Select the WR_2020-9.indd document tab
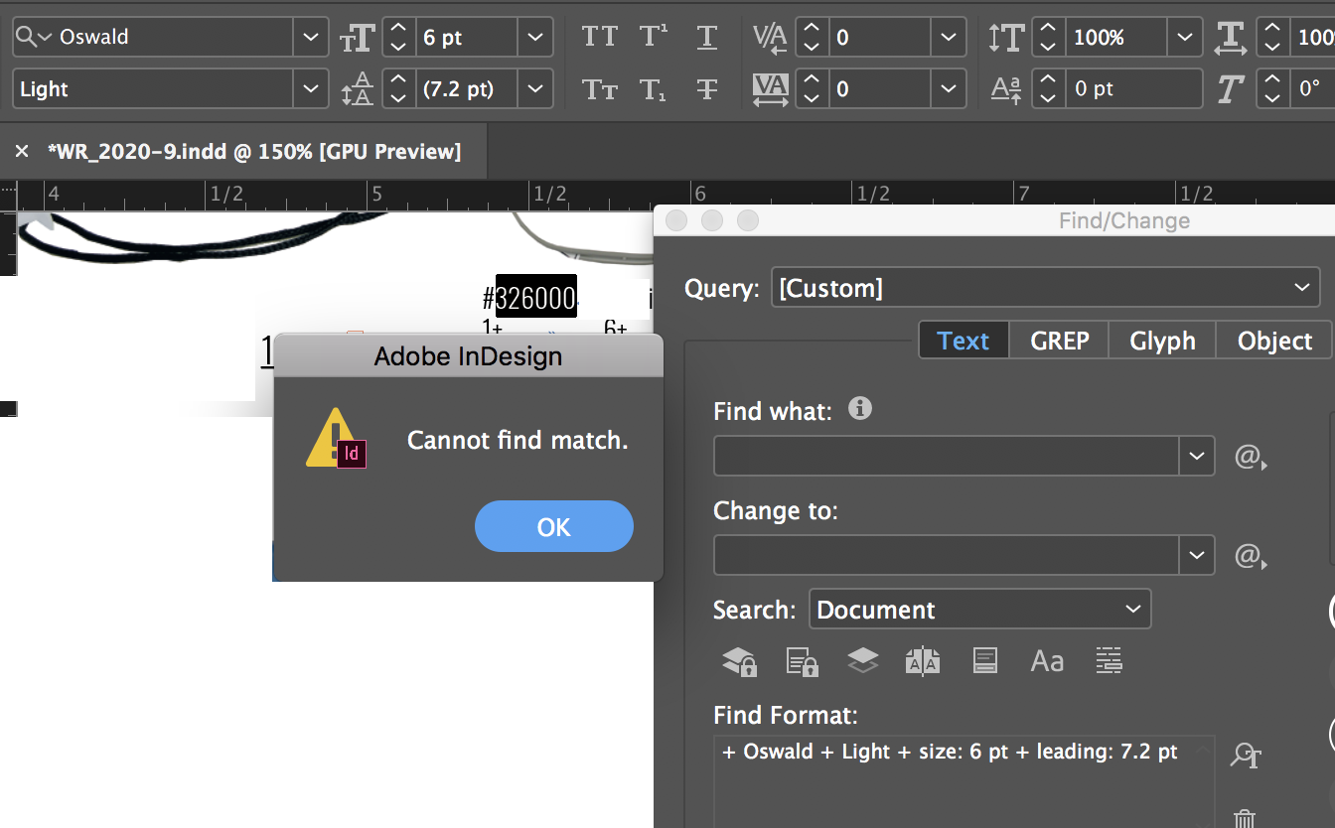This screenshot has height=828, width=1335. coord(254,152)
